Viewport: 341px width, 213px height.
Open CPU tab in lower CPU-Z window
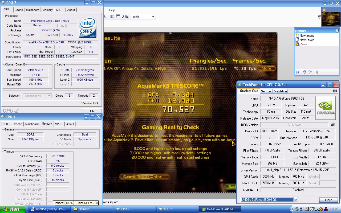pyautogui.click(x=5, y=124)
